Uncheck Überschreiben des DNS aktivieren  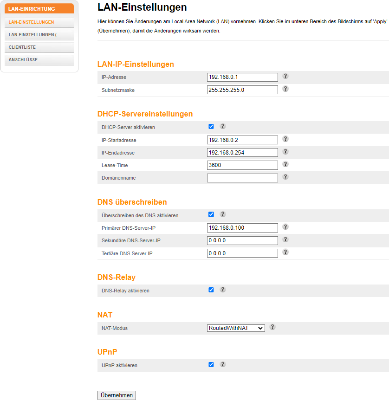(x=211, y=214)
